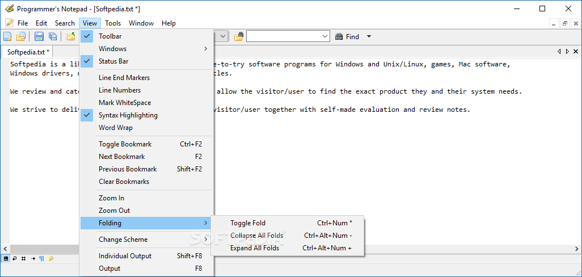Choose Expand All Folds

pos(288,248)
